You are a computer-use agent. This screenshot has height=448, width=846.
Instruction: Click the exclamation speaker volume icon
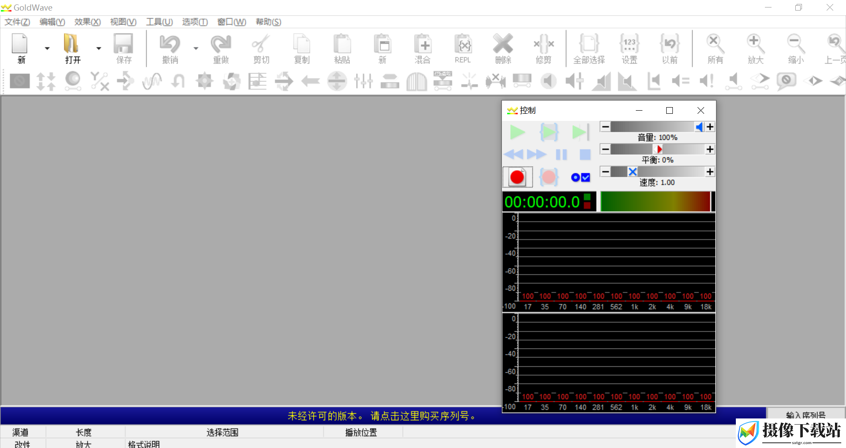[x=707, y=81]
